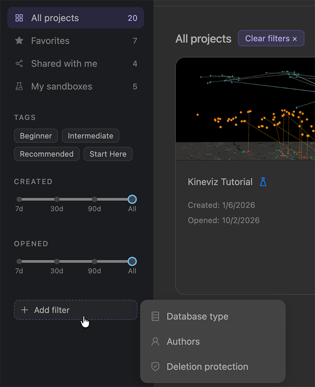Choose the Authors filter option
The height and width of the screenshot is (387, 315).
[x=213, y=342]
